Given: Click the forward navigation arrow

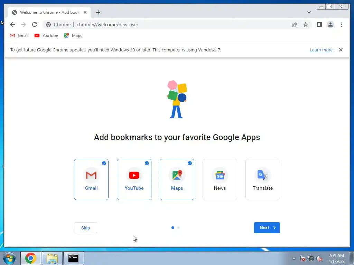Looking at the screenshot, I should coord(24,24).
